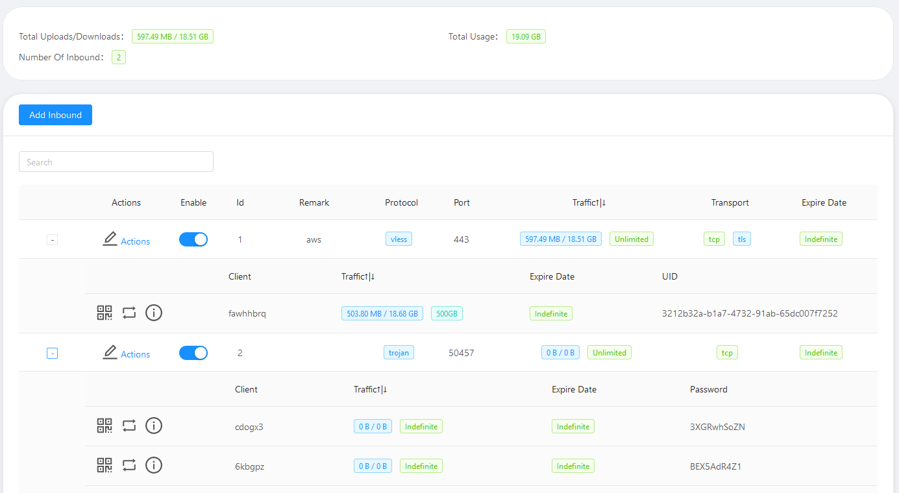
Task: Reset traffic icon for client cdogx3
Action: (129, 426)
